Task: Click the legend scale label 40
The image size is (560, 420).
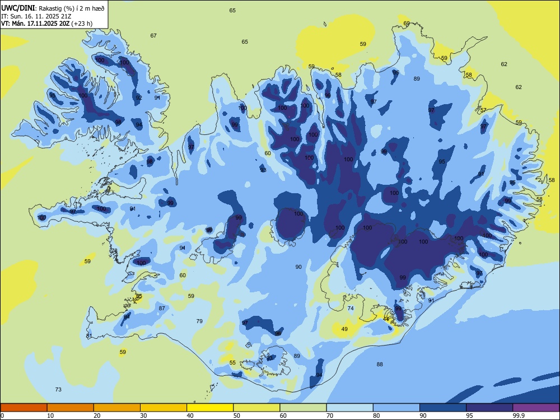Action: coord(190,416)
